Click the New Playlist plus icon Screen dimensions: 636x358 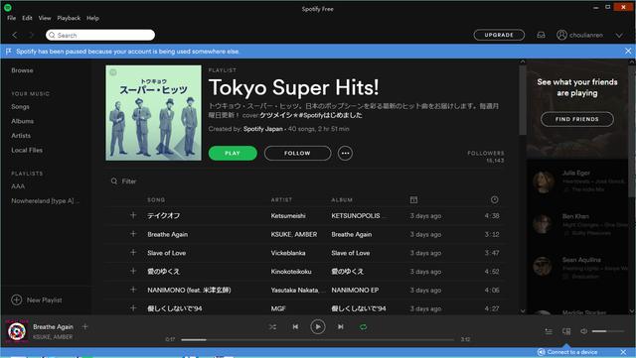17,300
